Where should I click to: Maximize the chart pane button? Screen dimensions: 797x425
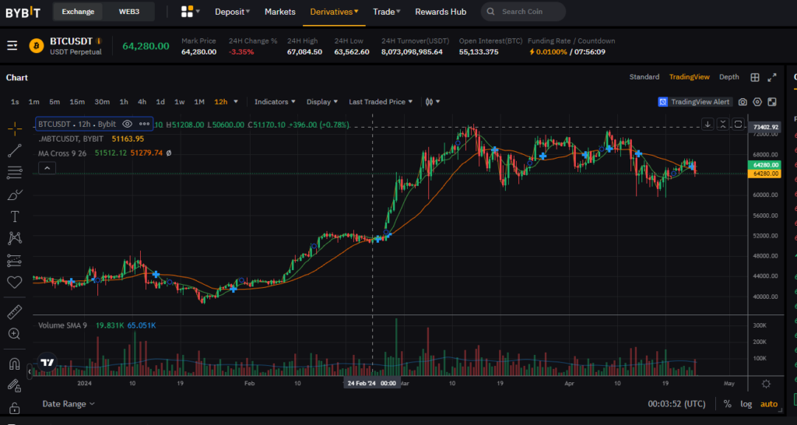tap(738, 124)
